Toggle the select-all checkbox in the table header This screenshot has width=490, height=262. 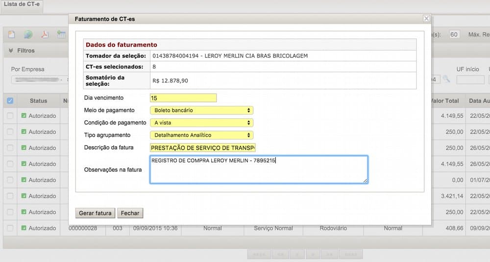click(10, 101)
